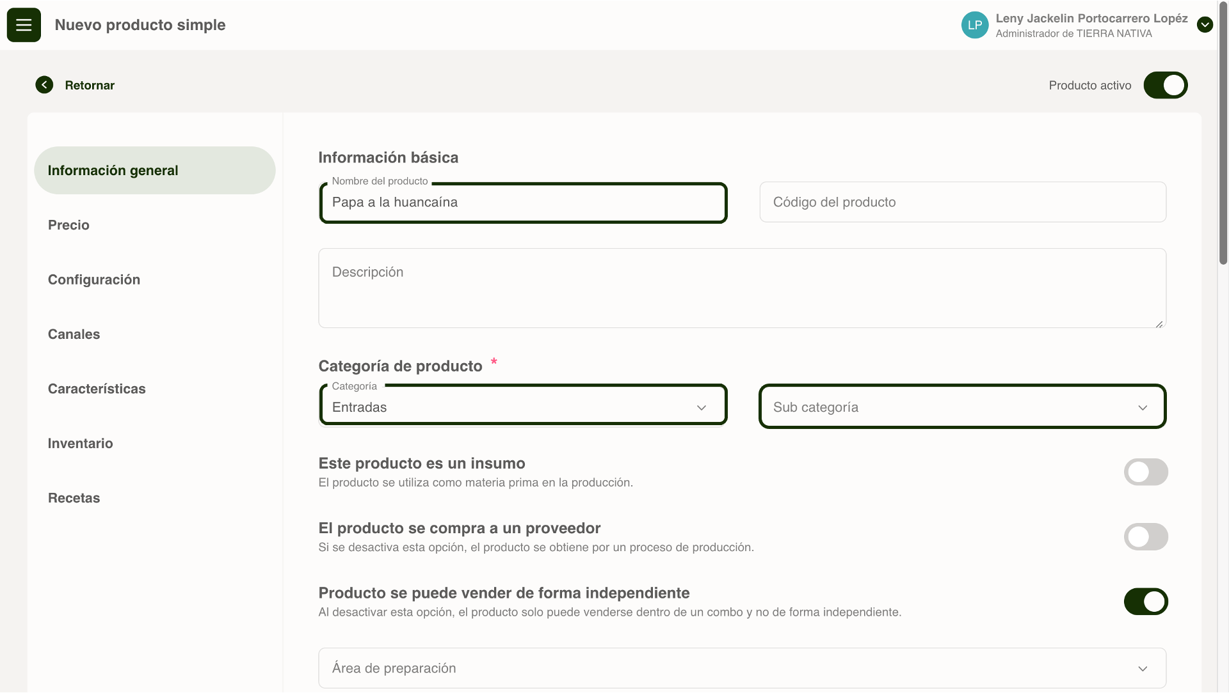Switch to the Precio section
The width and height of the screenshot is (1229, 693).
coord(68,225)
